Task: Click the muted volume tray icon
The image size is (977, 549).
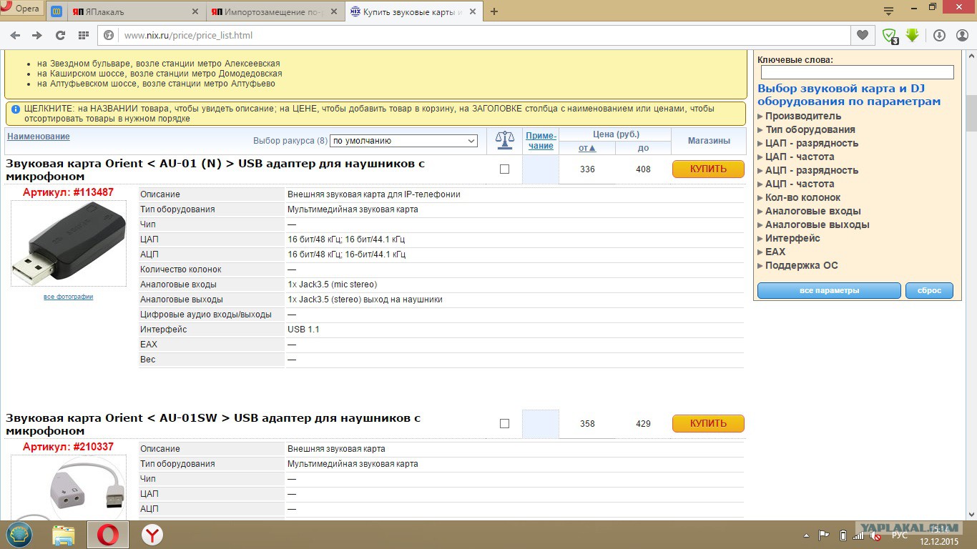Action: 875,535
